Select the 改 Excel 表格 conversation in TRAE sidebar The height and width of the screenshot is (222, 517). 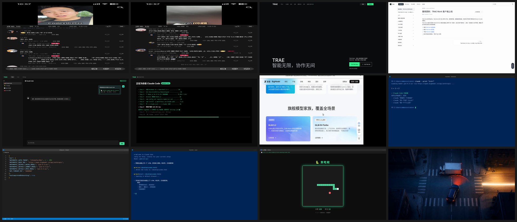point(12,90)
